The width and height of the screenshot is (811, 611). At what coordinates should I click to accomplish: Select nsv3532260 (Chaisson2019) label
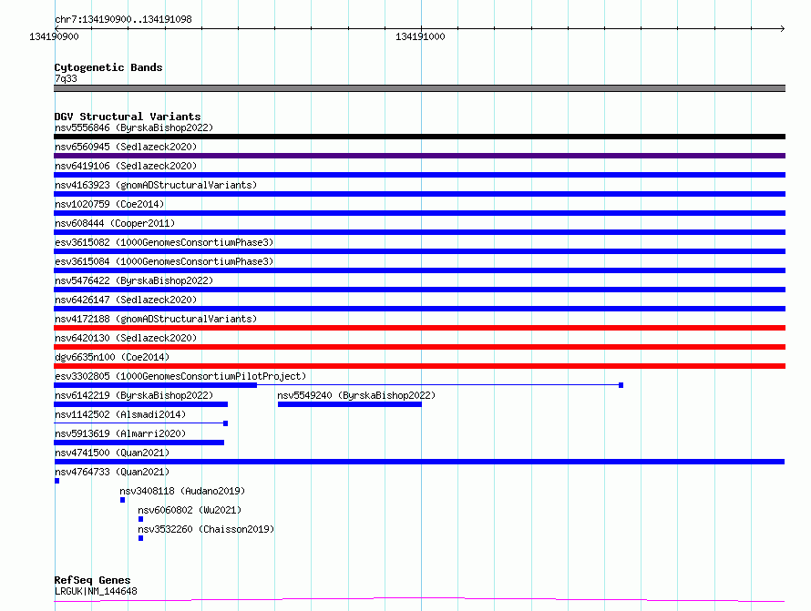coord(206,529)
